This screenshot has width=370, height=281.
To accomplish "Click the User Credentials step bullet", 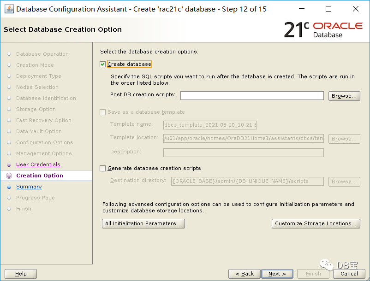I will click(x=9, y=164).
